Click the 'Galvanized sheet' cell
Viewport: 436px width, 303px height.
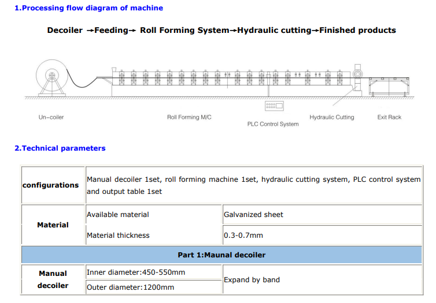coord(253,215)
